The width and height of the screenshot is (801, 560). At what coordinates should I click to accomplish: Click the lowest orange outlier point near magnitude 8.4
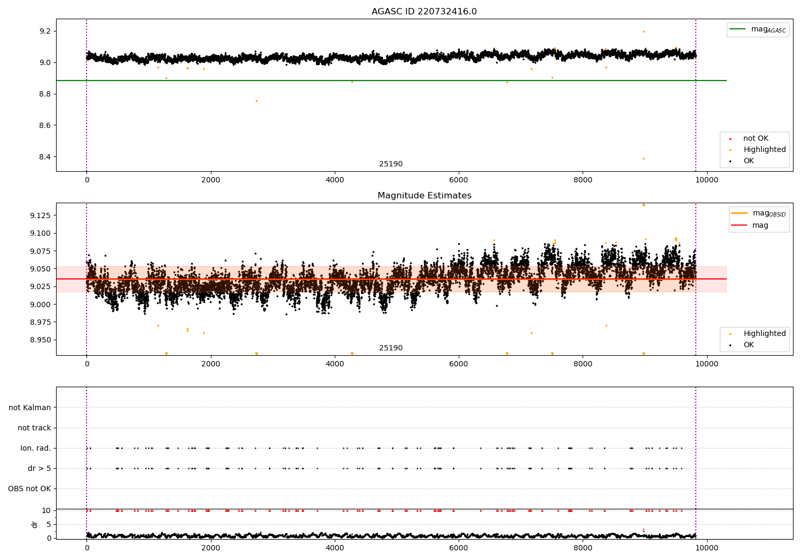click(x=643, y=158)
